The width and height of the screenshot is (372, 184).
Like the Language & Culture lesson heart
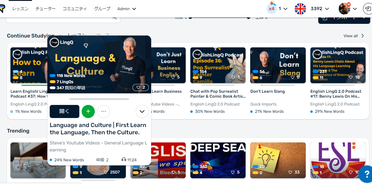coord(141,87)
